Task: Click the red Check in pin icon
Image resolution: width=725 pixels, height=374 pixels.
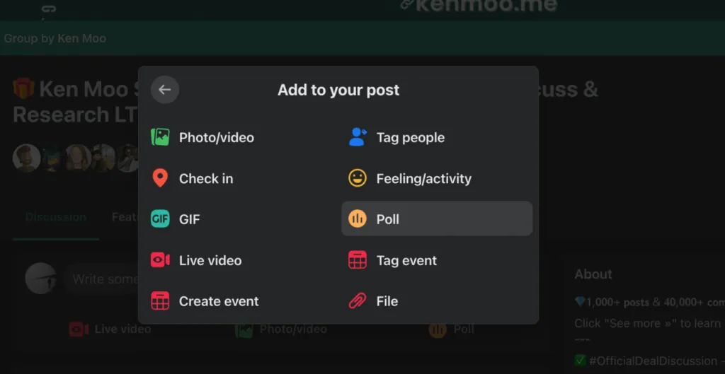Action: tap(161, 178)
